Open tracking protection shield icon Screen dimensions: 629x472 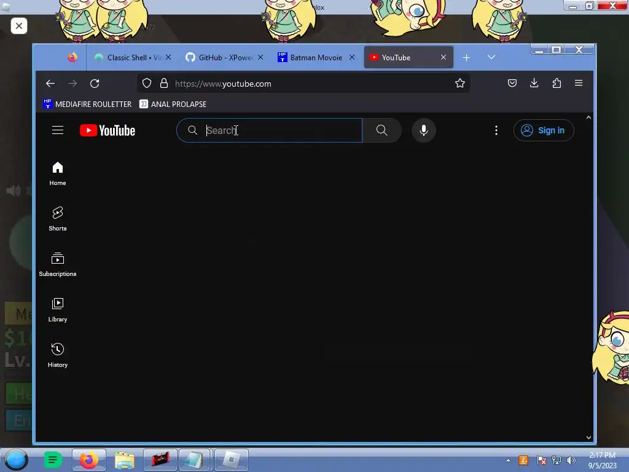147,83
